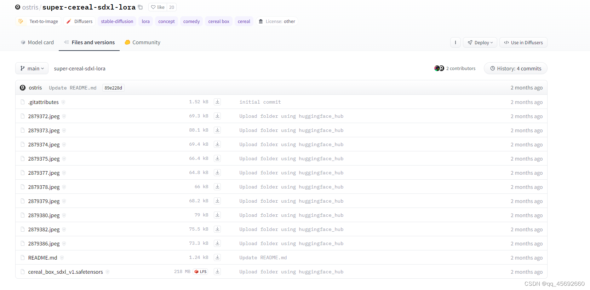Viewport: 590px width, 290px height.
Task: Open the file 2879377.jpeg
Action: [44, 173]
